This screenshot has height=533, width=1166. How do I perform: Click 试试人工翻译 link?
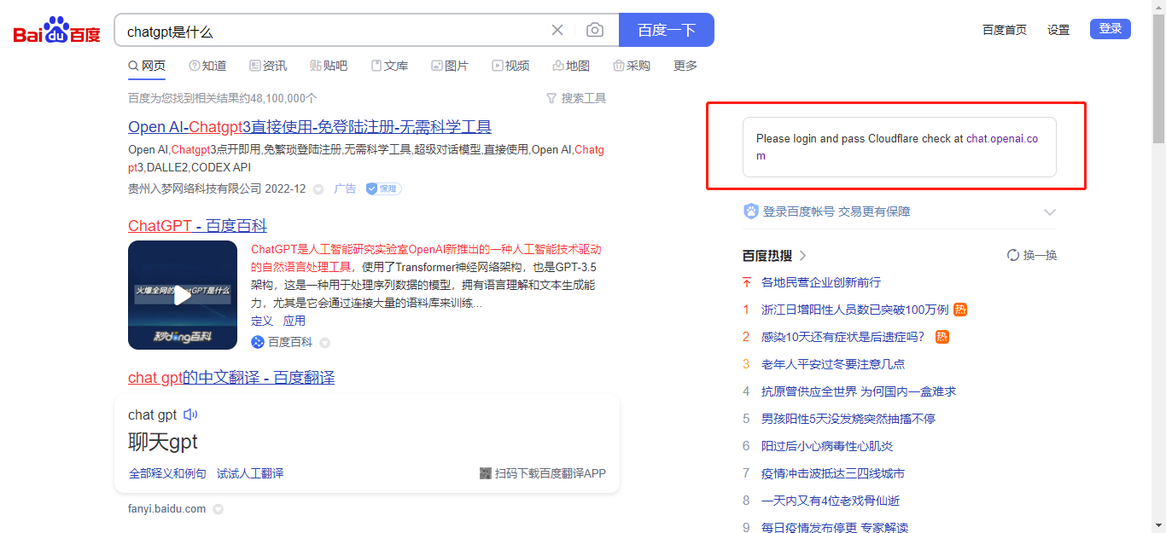point(250,473)
